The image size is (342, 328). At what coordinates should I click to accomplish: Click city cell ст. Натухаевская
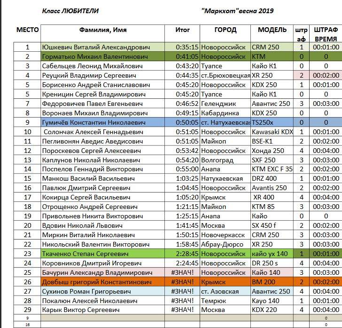[x=225, y=122]
